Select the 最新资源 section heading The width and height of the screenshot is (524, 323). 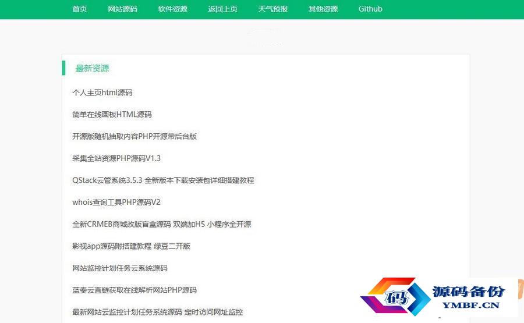[92, 69]
